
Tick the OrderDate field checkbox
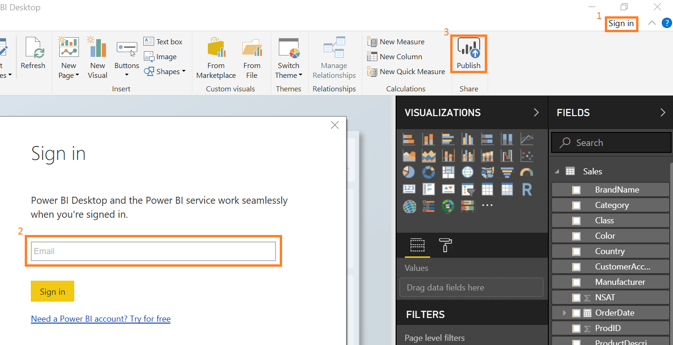point(576,313)
